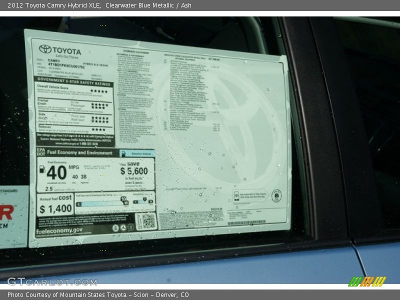Screen dimensions: 400x300
Task: Click the Toyota logo emblem
Action: (45, 49)
